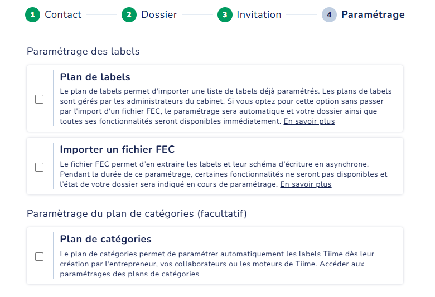Click the green step 1 circle
The height and width of the screenshot is (297, 435).
33,15
